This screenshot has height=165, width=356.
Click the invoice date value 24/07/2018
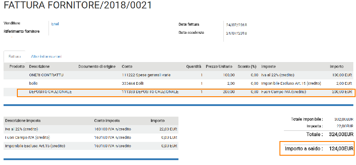click(236, 25)
